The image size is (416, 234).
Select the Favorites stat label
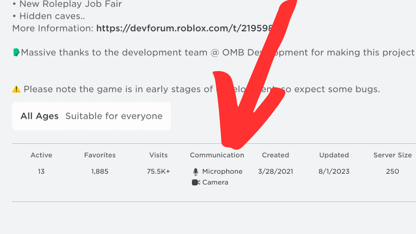pos(100,155)
